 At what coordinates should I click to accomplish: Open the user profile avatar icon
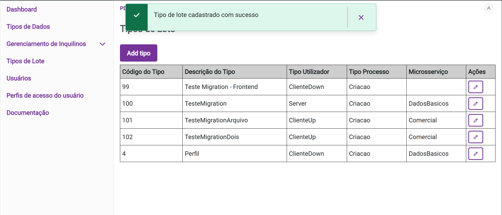tap(489, 8)
